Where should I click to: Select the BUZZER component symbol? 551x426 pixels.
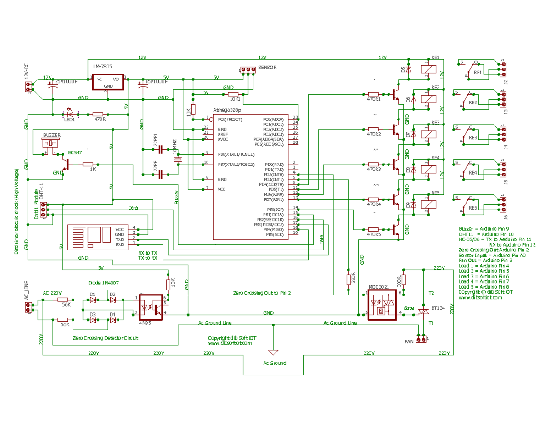(x=51, y=142)
